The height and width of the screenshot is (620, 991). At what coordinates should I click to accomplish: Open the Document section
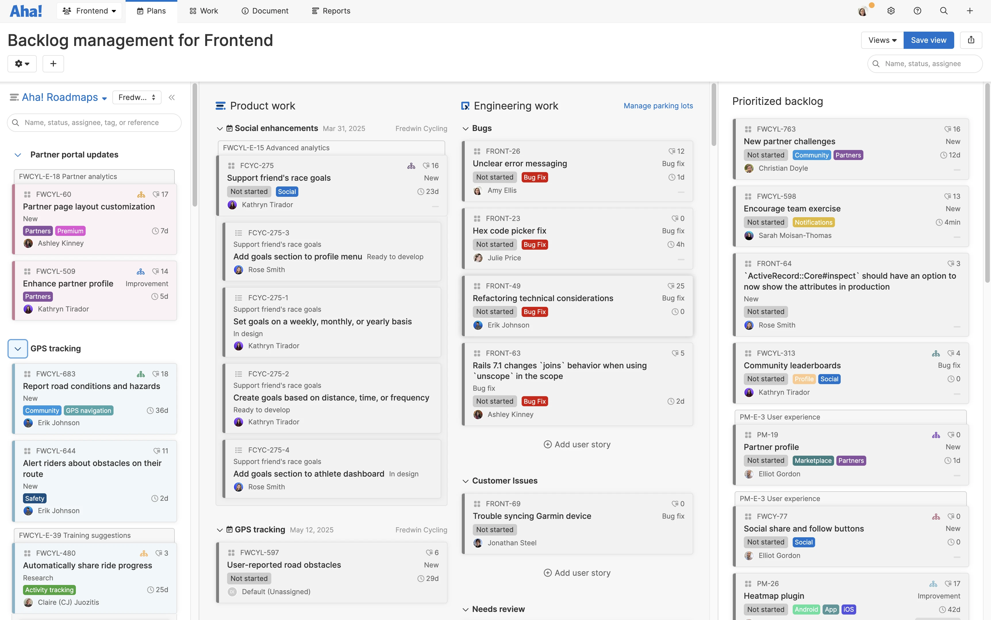coord(265,11)
